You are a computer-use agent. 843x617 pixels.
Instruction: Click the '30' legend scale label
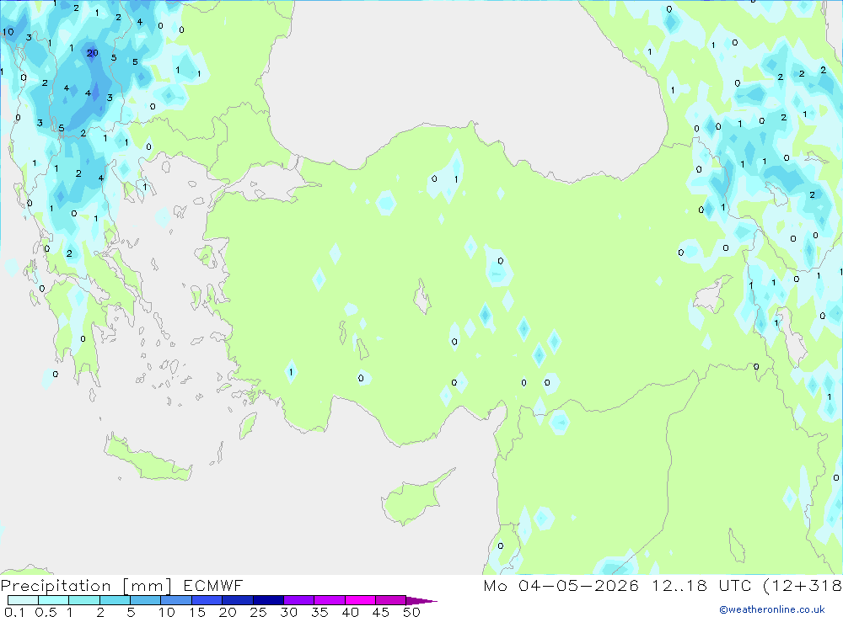pyautogui.click(x=288, y=612)
